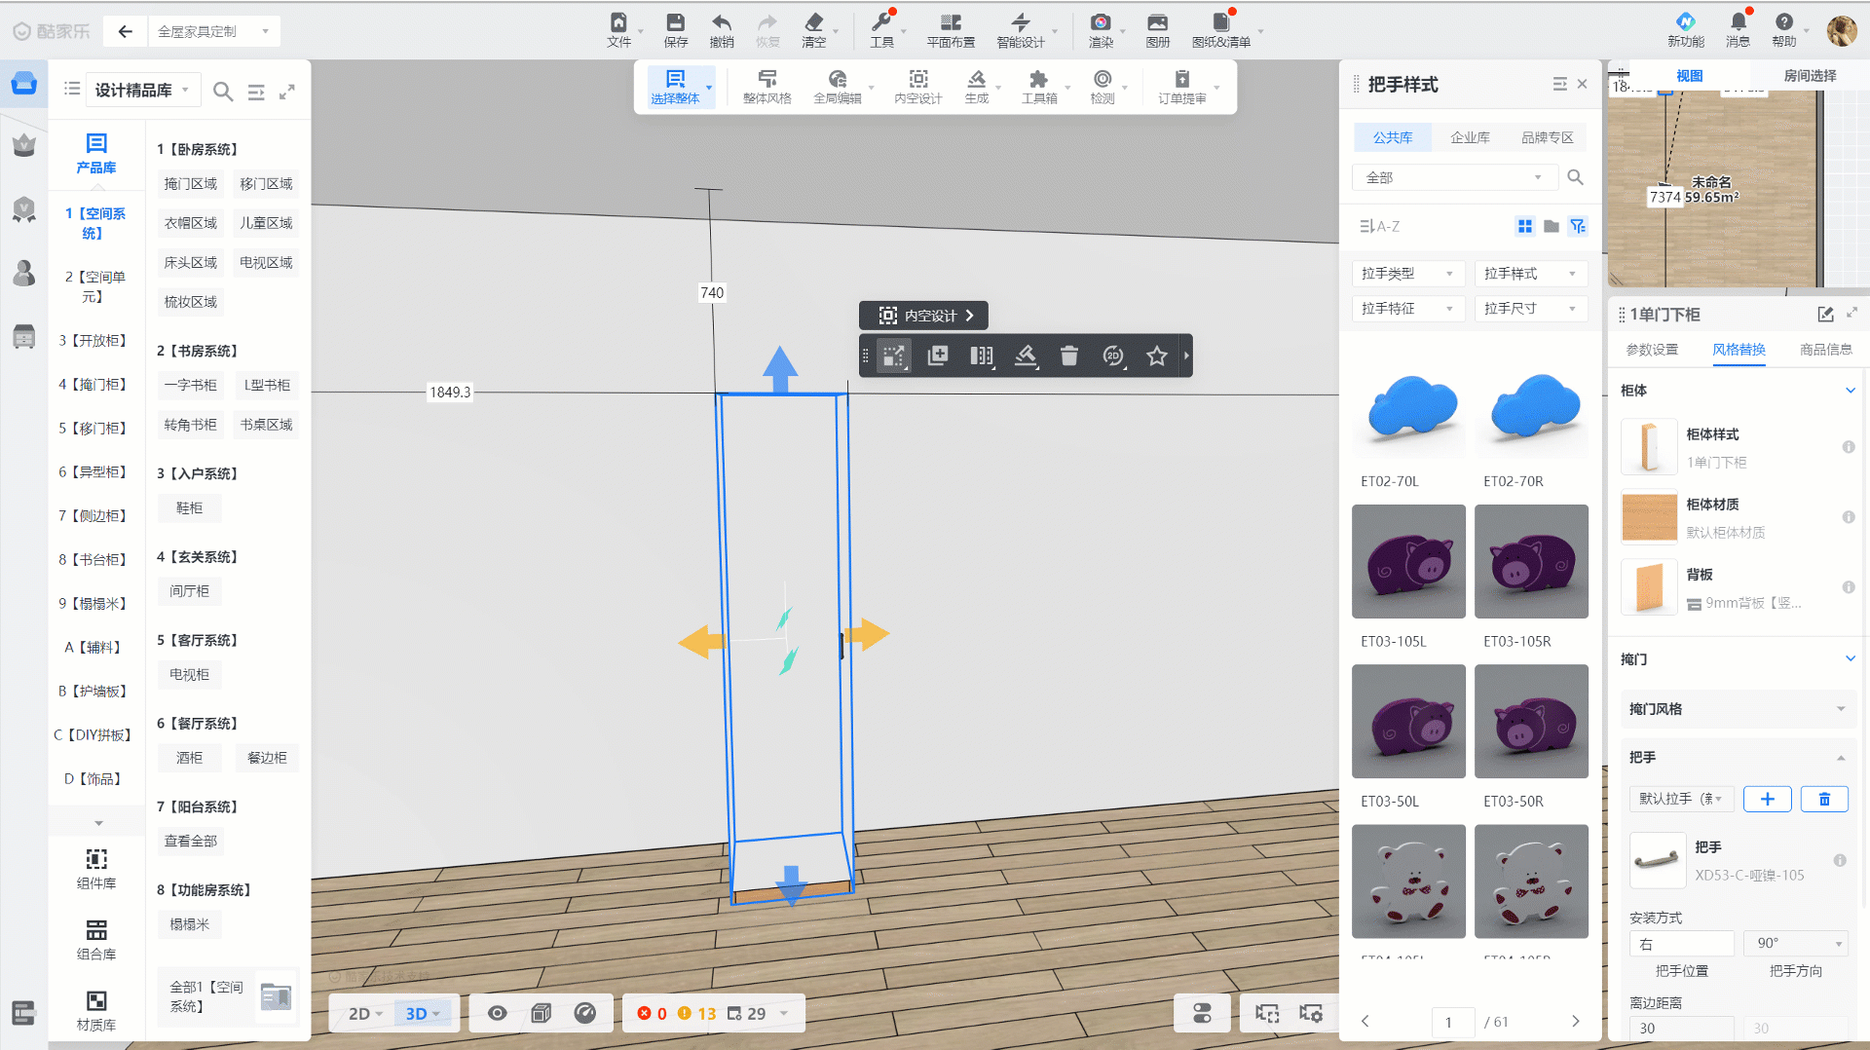Toggle the eye visibility icon

tap(497, 1013)
